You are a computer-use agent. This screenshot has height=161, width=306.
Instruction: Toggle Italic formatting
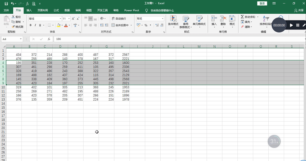35,25
